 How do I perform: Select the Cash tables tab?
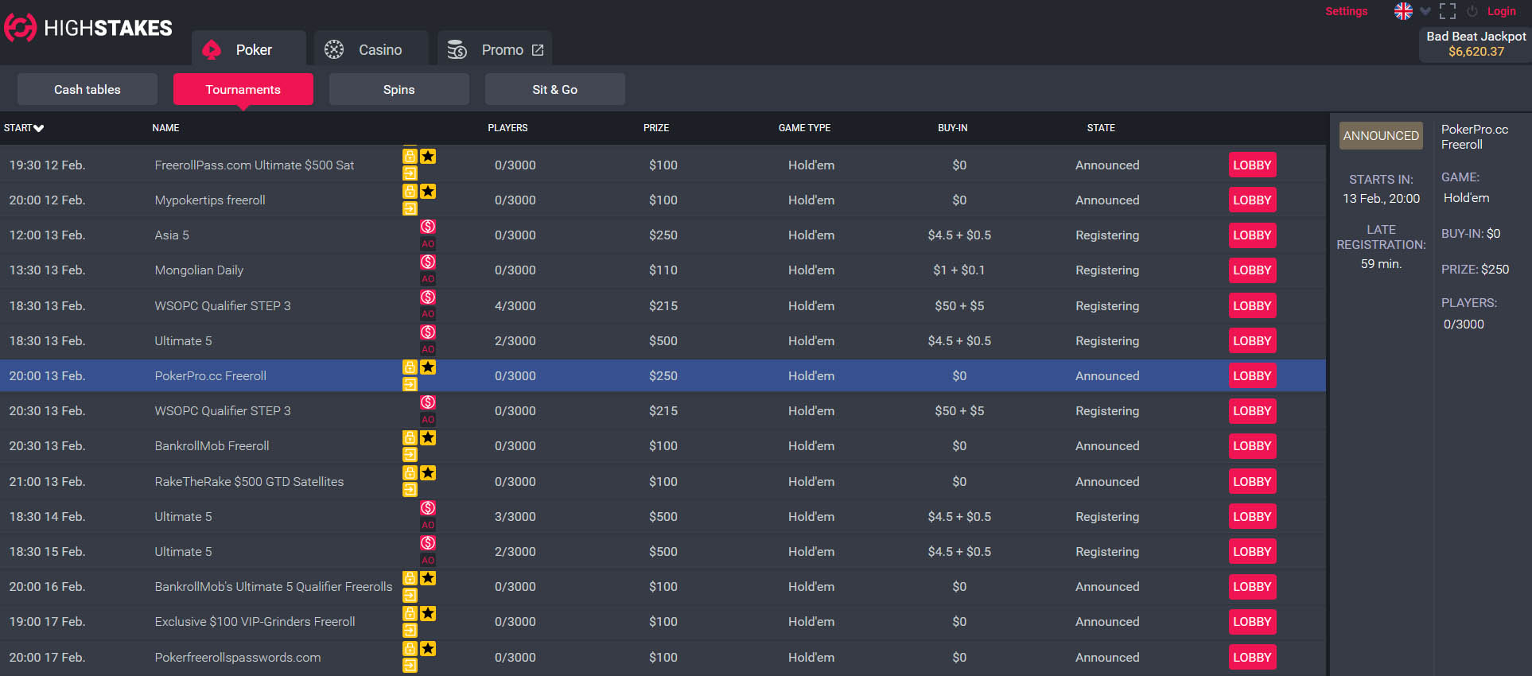[87, 89]
